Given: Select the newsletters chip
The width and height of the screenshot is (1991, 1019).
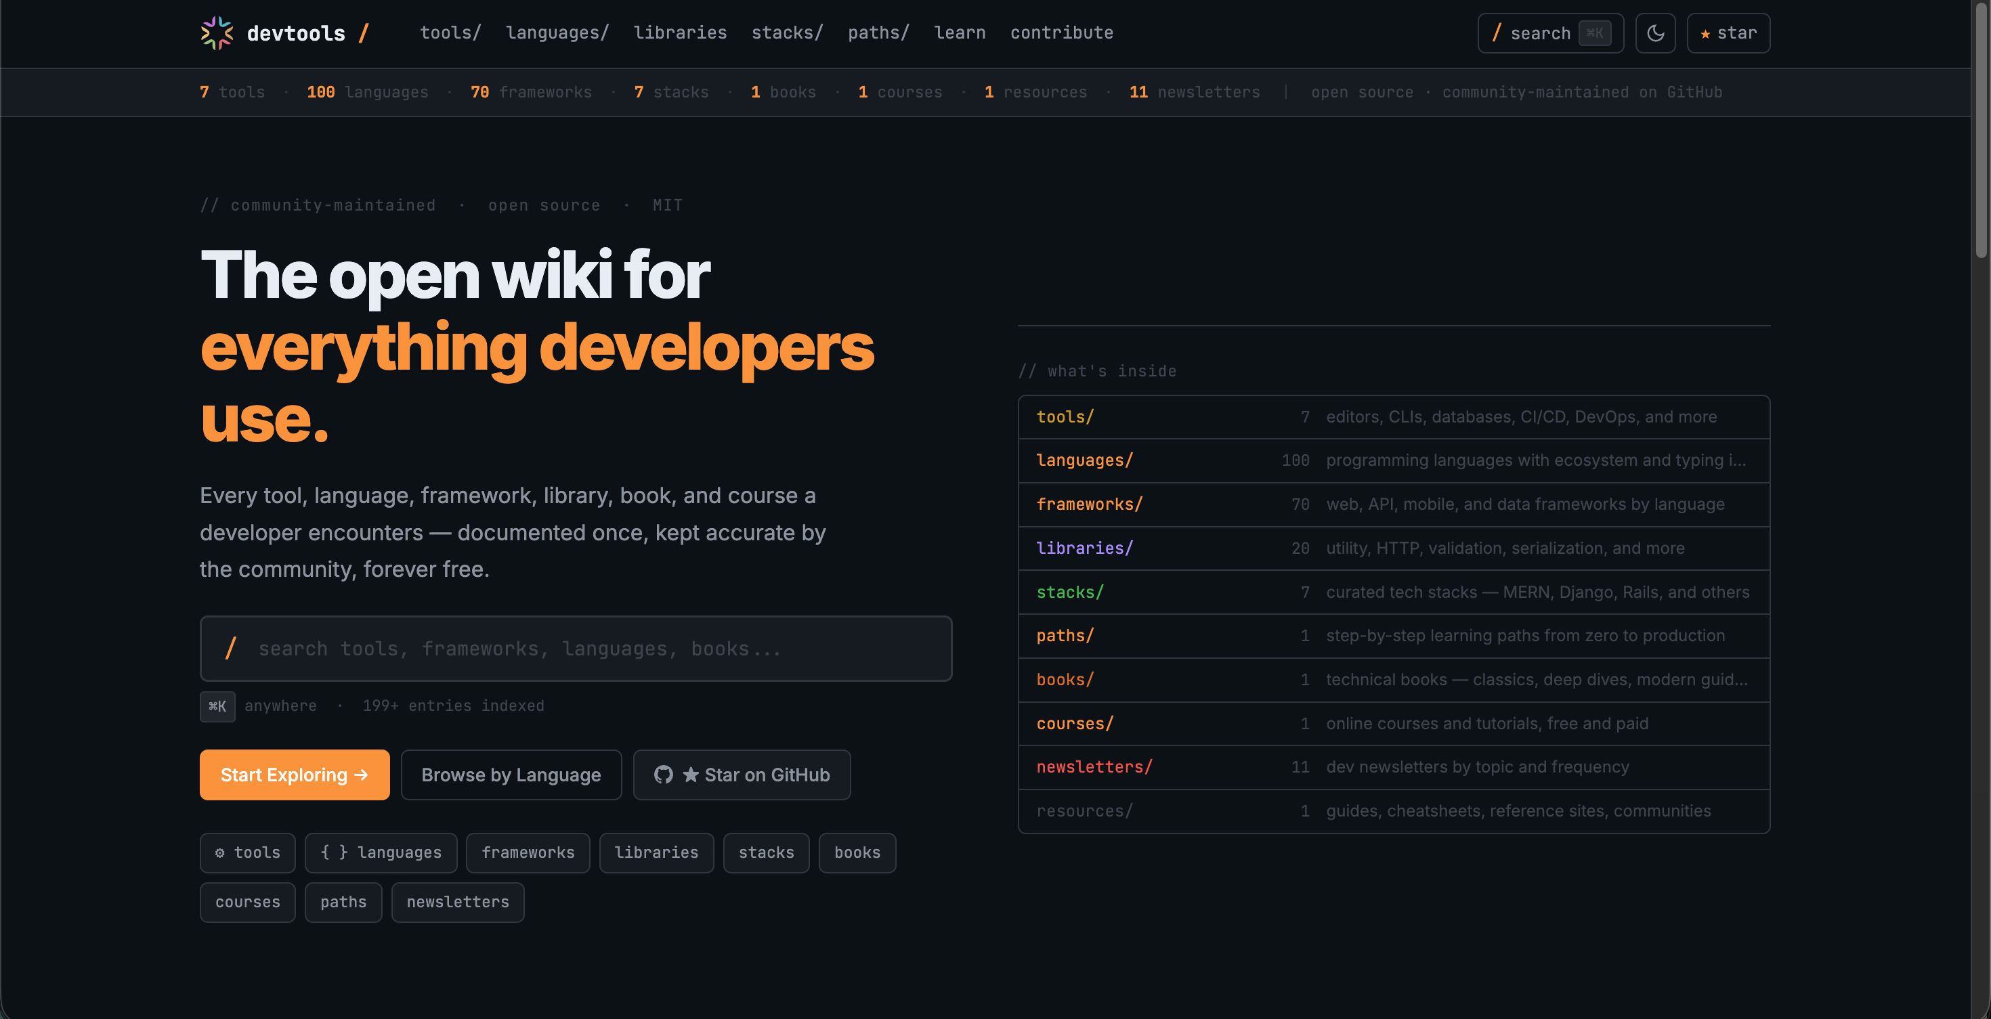Looking at the screenshot, I should (x=458, y=902).
